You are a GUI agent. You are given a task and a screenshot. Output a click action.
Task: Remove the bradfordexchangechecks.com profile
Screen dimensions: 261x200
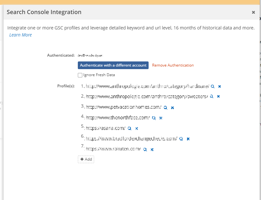(188, 139)
